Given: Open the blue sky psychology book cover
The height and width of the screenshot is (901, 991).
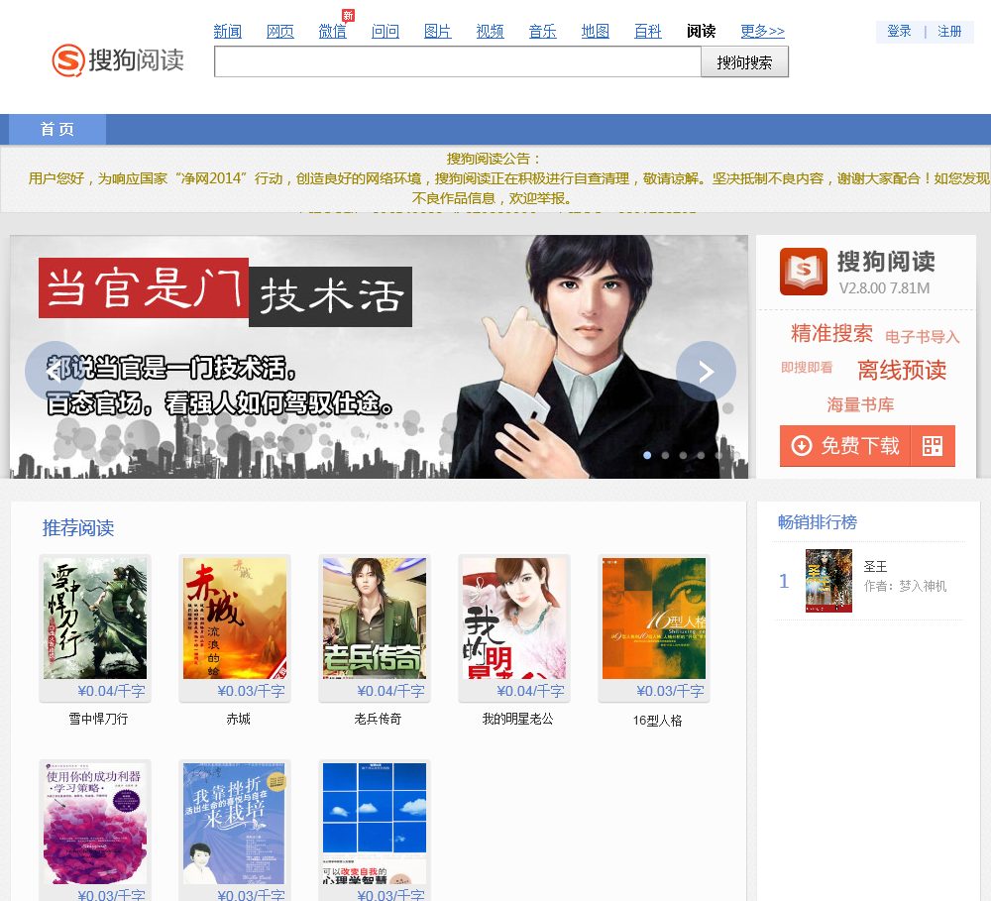Looking at the screenshot, I should point(375,824).
